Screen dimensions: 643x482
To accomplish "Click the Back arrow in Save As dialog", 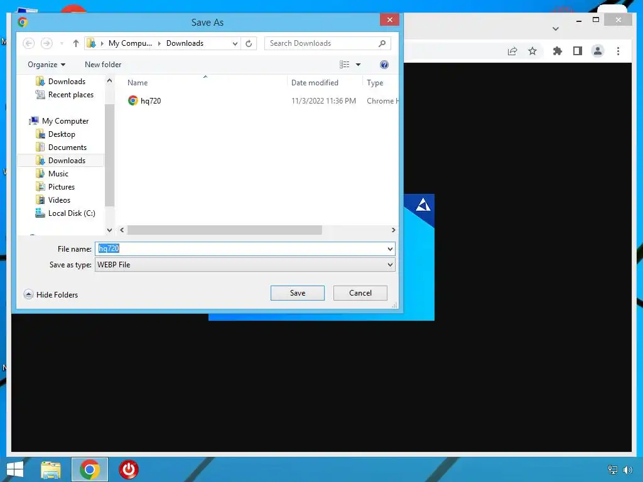I will [x=28, y=43].
